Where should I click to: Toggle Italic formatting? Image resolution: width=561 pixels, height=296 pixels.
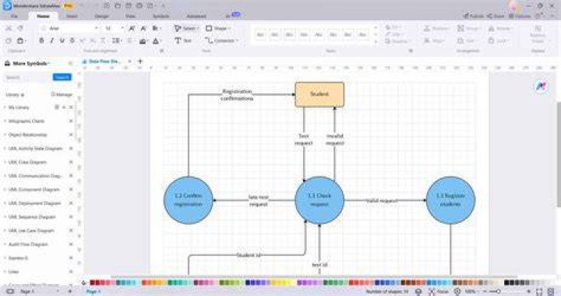52,41
